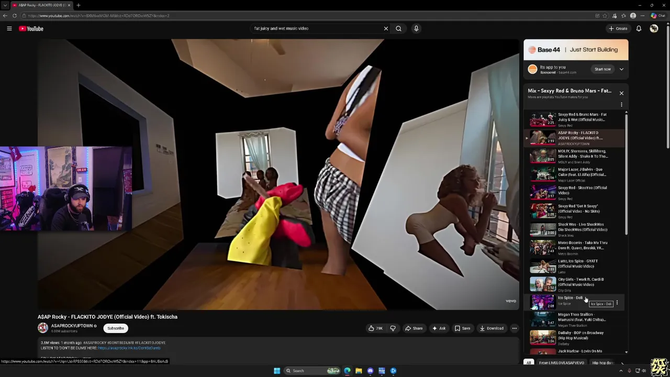Image resolution: width=670 pixels, height=377 pixels.
Task: Open the asaprocky.lnk.to/DontBeDumb link
Action: 129,348
